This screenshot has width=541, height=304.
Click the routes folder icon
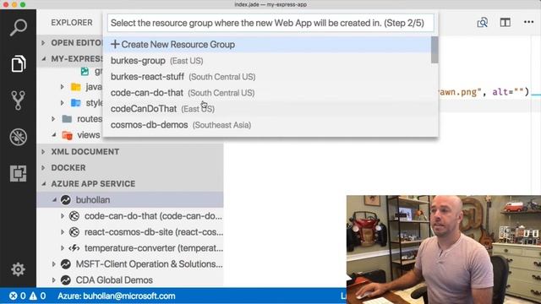[67, 119]
